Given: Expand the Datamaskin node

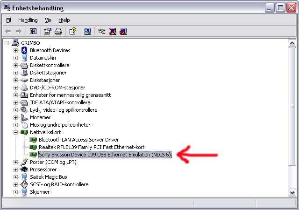Looking at the screenshot, I should (x=15, y=58).
